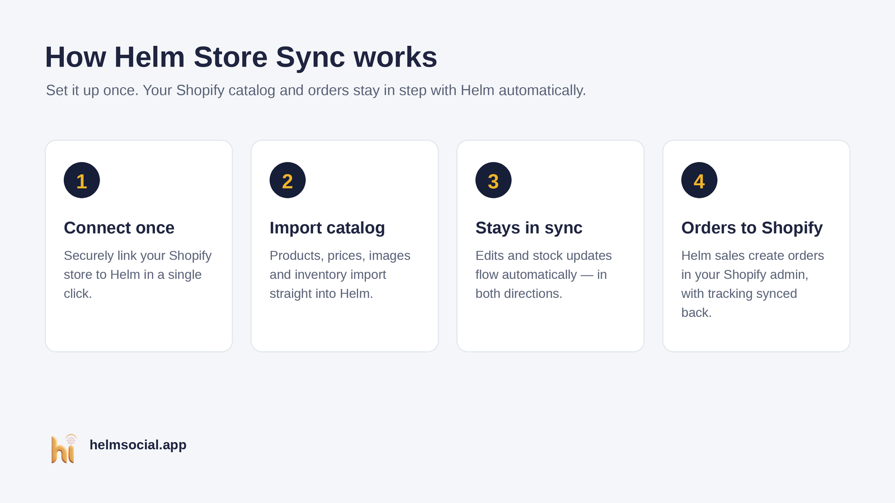Click the 'Helm sales create orders' description
Image resolution: width=895 pixels, height=503 pixels.
752,284
